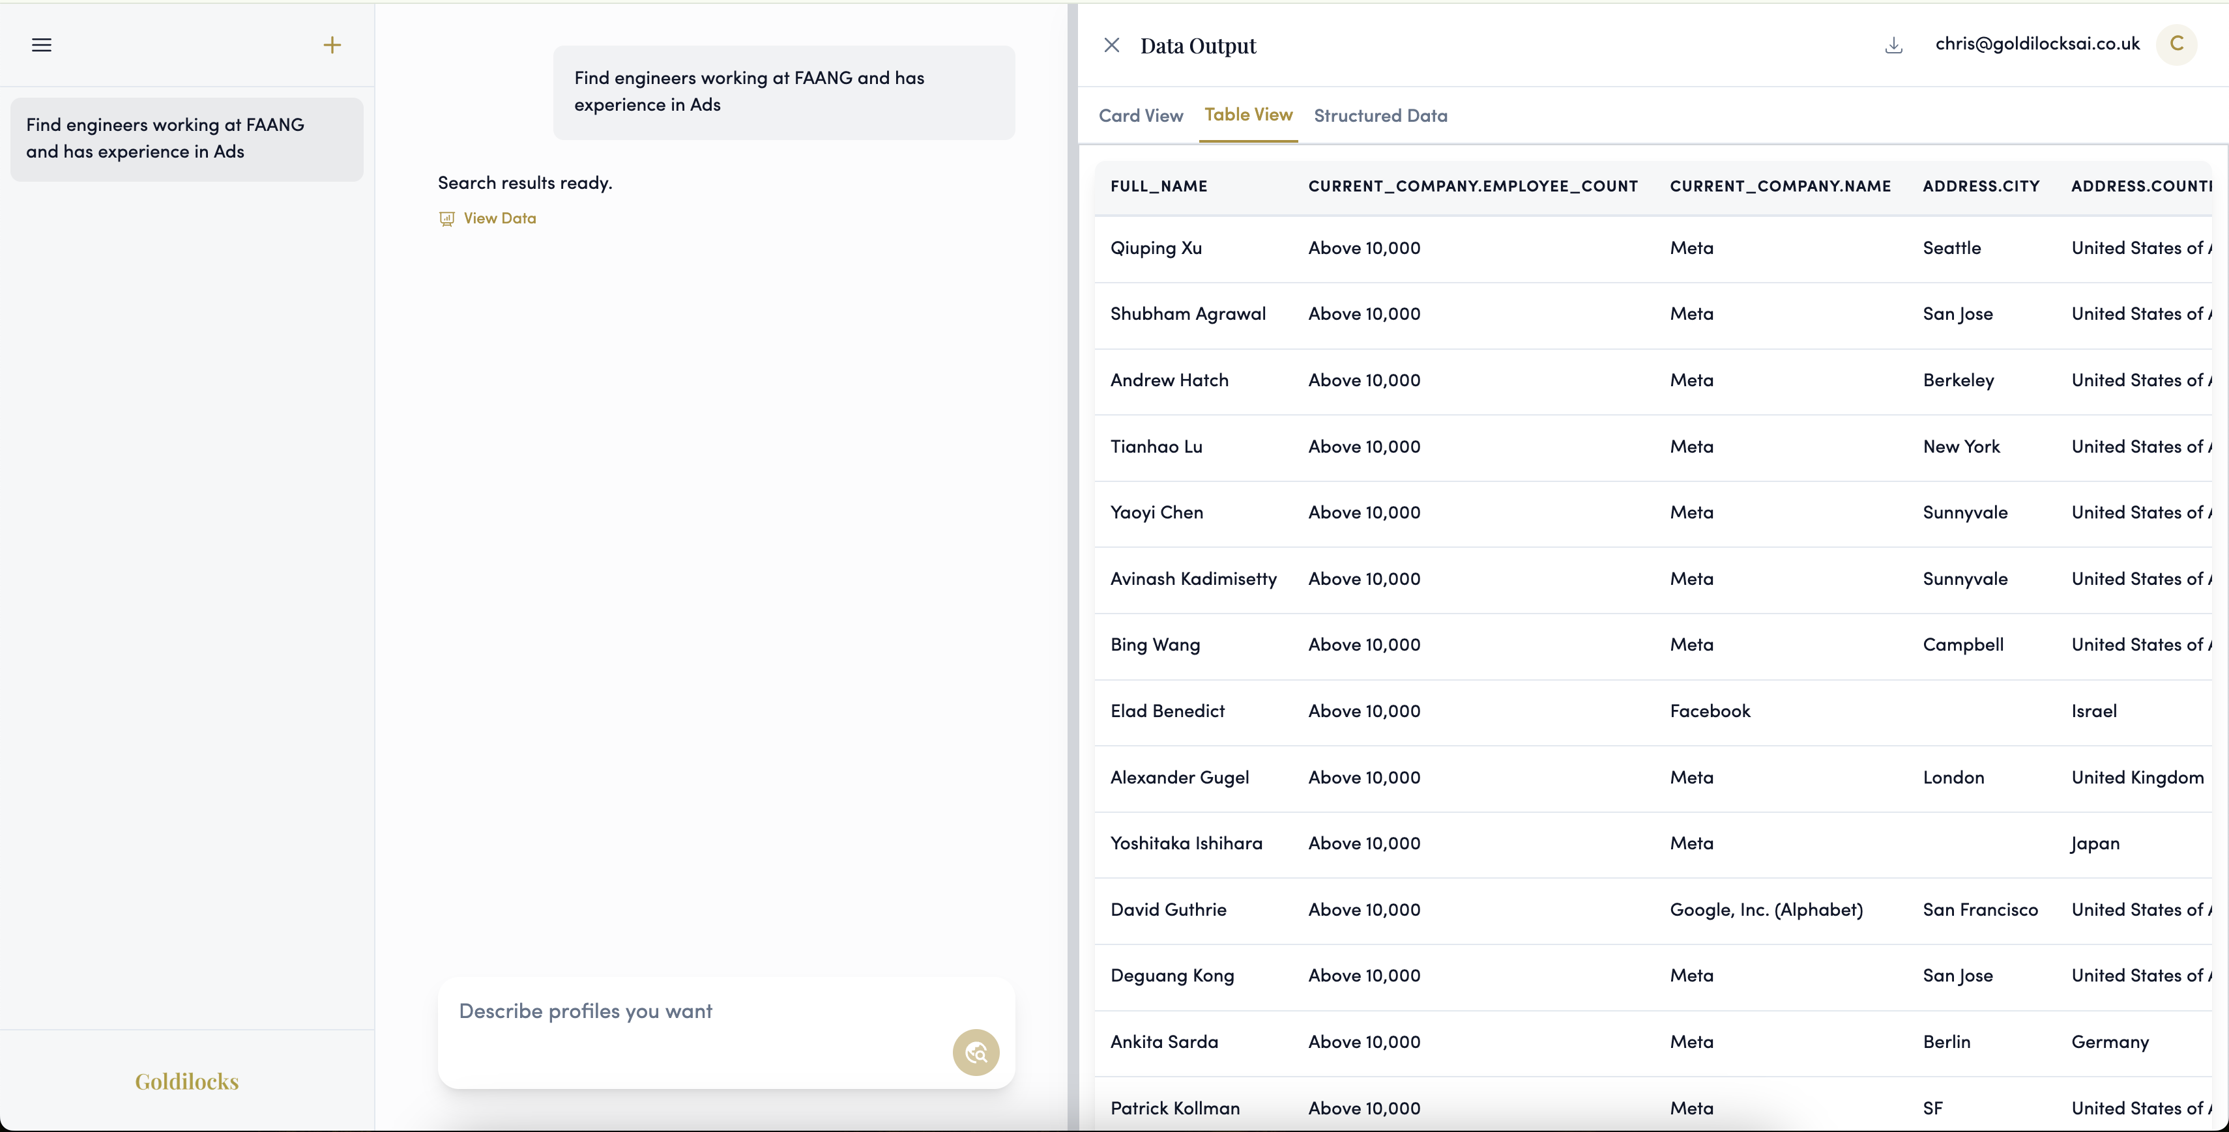Click the chris@goldilocksai.co.uk account email

[2037, 44]
